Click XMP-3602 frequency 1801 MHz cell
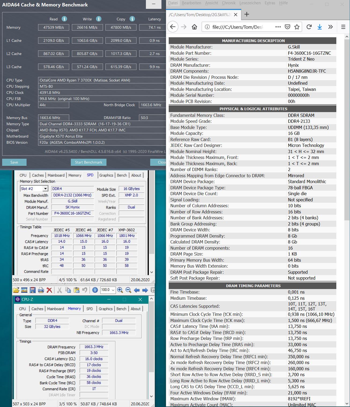 [x=127, y=236]
